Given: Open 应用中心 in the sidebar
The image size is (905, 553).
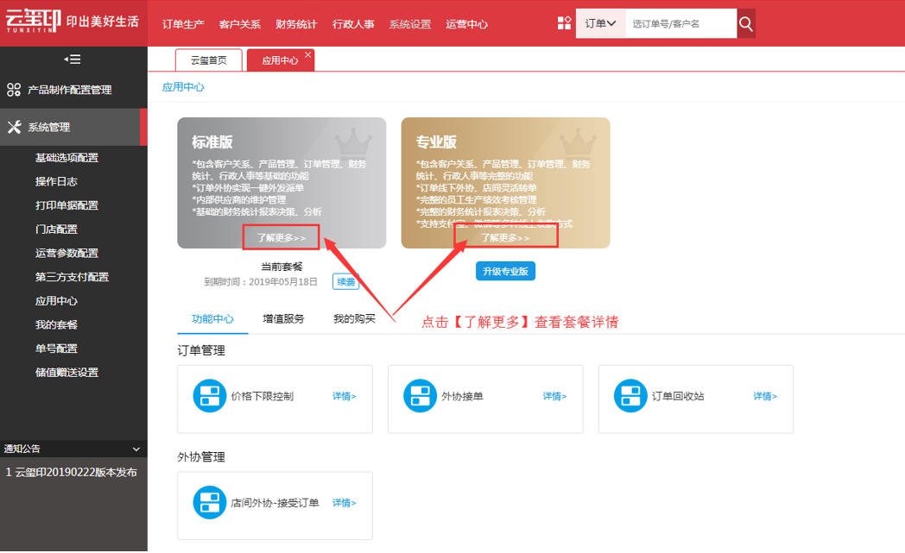Looking at the screenshot, I should tap(56, 301).
